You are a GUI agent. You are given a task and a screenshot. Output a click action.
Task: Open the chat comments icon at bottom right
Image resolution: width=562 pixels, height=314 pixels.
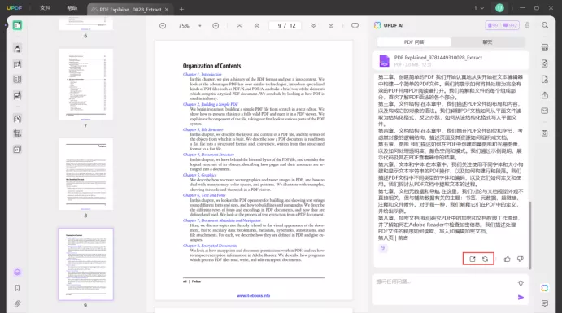tap(545, 303)
